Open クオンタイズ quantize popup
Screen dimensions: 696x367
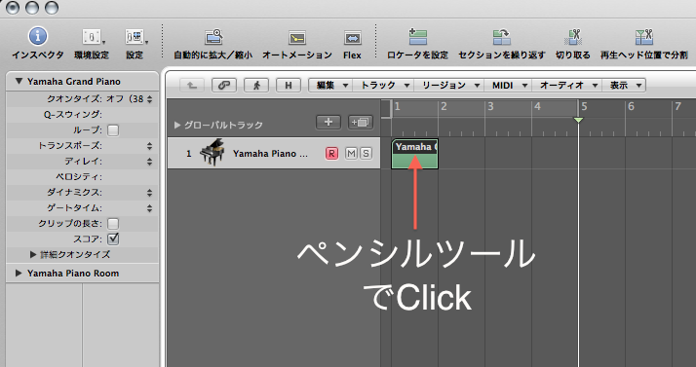130,99
